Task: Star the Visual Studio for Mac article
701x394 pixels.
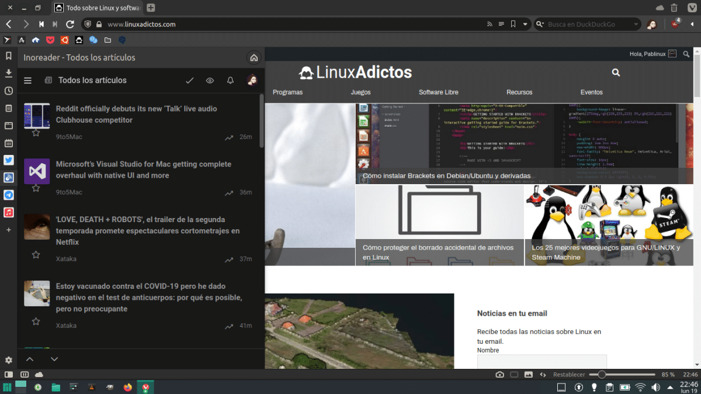Action: click(x=36, y=188)
